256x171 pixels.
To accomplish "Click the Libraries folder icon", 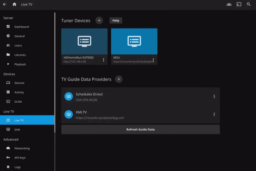I will [x=8, y=55].
